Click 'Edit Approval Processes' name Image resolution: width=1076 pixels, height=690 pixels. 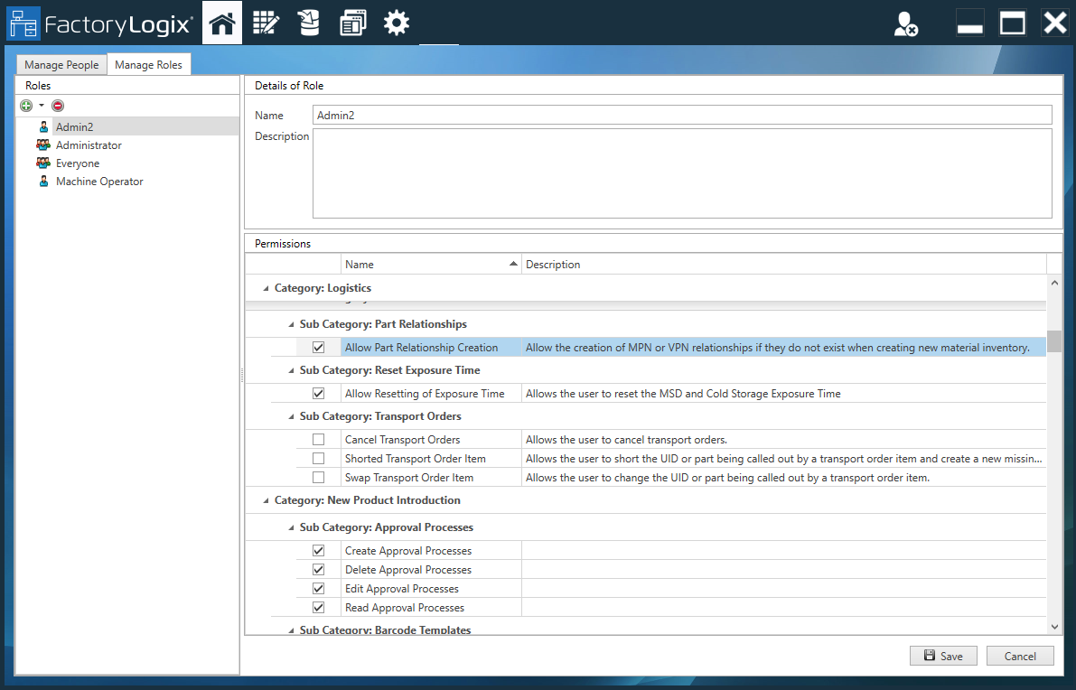tap(401, 589)
